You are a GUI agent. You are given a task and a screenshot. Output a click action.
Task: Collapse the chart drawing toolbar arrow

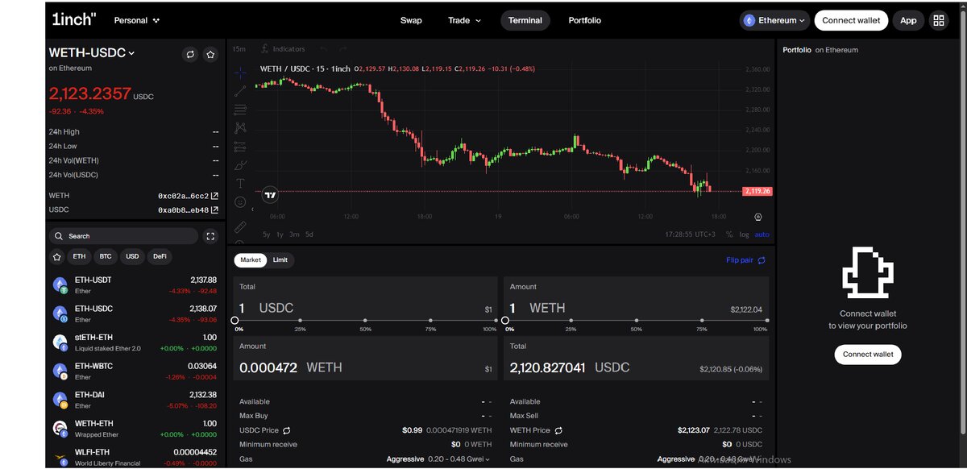[252, 210]
